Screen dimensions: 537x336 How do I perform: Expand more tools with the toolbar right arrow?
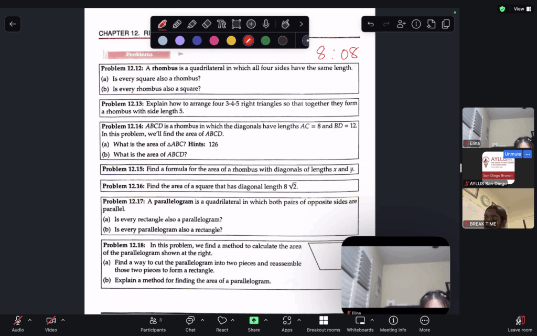pyautogui.click(x=301, y=24)
